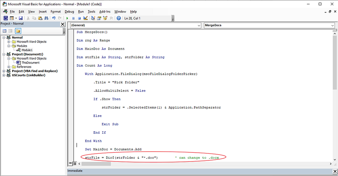The image size is (338, 176).
Task: Click the Insert UserForm toolbar icon
Action: point(11,18)
